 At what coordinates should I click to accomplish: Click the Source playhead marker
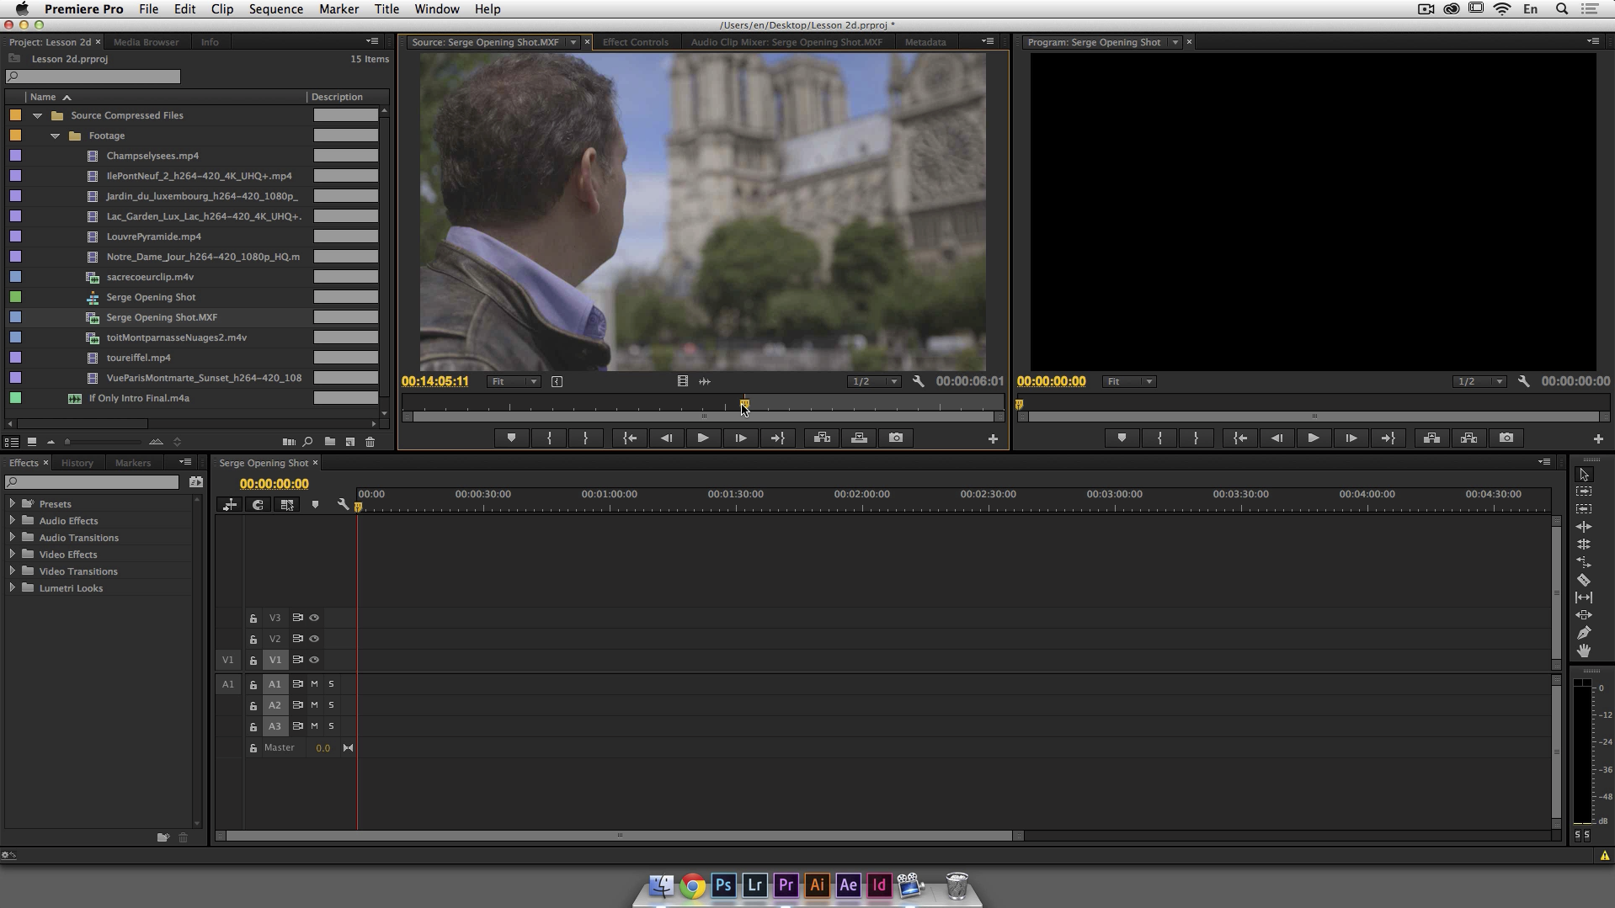click(x=744, y=405)
